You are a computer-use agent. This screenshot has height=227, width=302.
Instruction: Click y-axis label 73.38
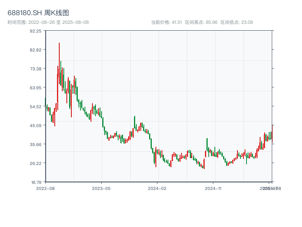pos(35,69)
